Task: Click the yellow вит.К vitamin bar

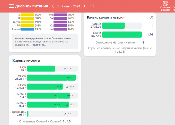Action: tap(27, 22)
